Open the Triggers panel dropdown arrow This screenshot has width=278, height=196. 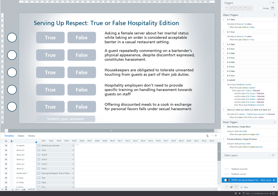click(270, 3)
